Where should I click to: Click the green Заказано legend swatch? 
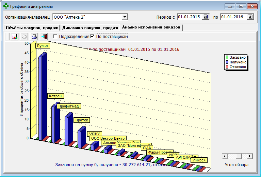pos(227,57)
